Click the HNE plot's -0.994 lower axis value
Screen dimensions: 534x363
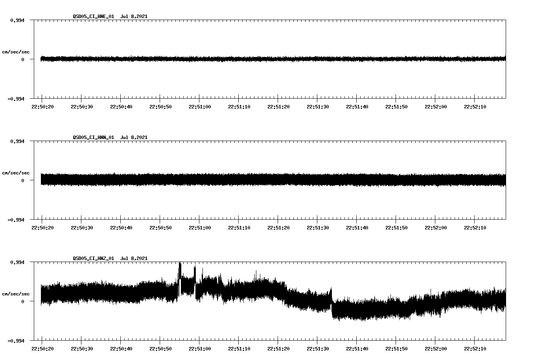(16, 99)
